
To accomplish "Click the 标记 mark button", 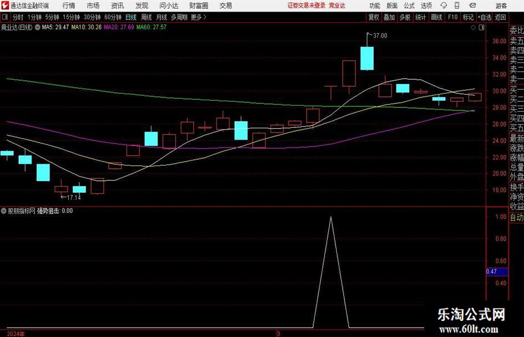I will click(468, 17).
